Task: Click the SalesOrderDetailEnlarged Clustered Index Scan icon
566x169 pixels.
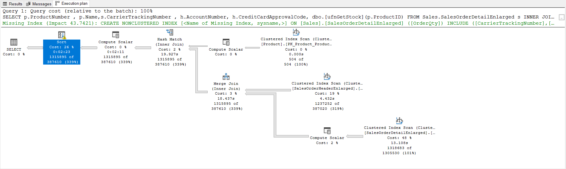Action: coord(399,121)
